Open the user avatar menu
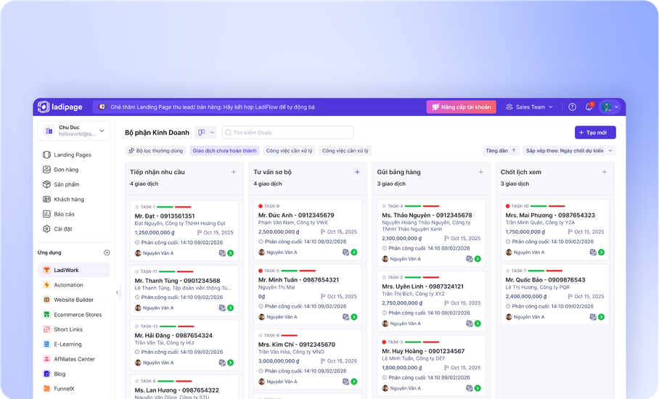The height and width of the screenshot is (399, 659). pos(610,107)
